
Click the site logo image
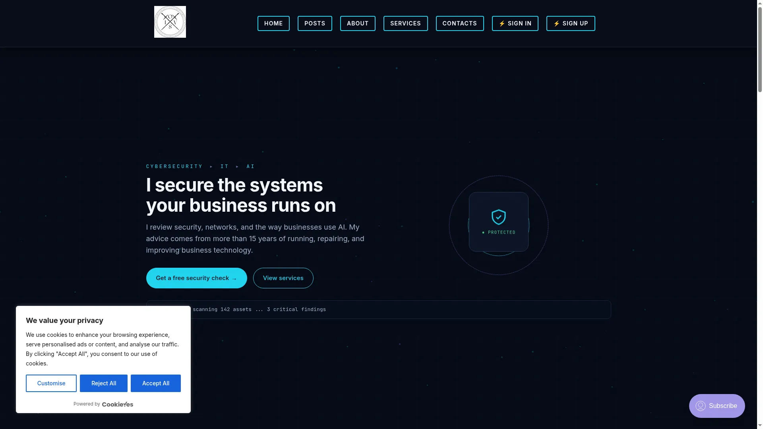[x=170, y=22]
